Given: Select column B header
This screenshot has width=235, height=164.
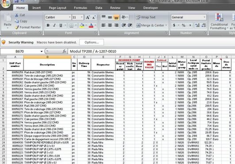Looking at the screenshot, I should coord(47,57).
